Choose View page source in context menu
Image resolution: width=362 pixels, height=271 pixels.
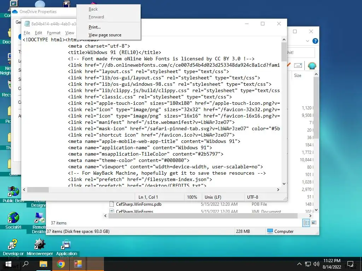click(x=105, y=35)
